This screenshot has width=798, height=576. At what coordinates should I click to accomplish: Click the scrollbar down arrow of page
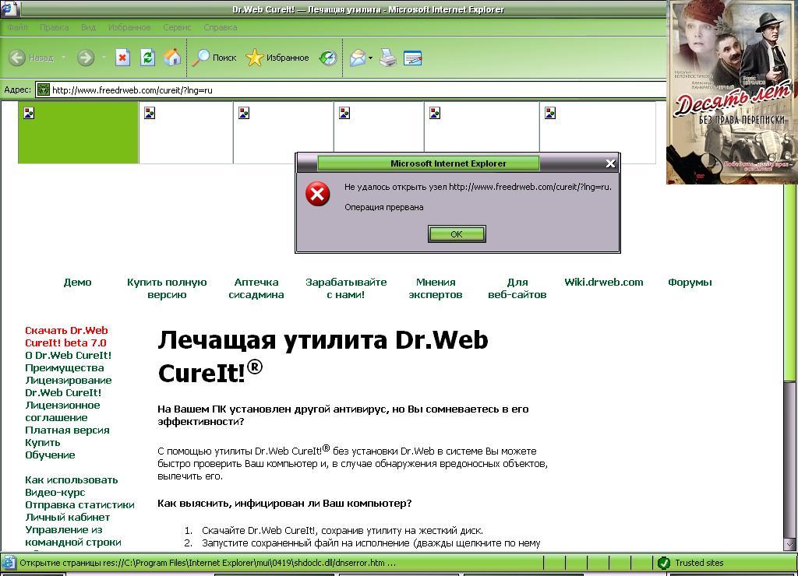789,544
